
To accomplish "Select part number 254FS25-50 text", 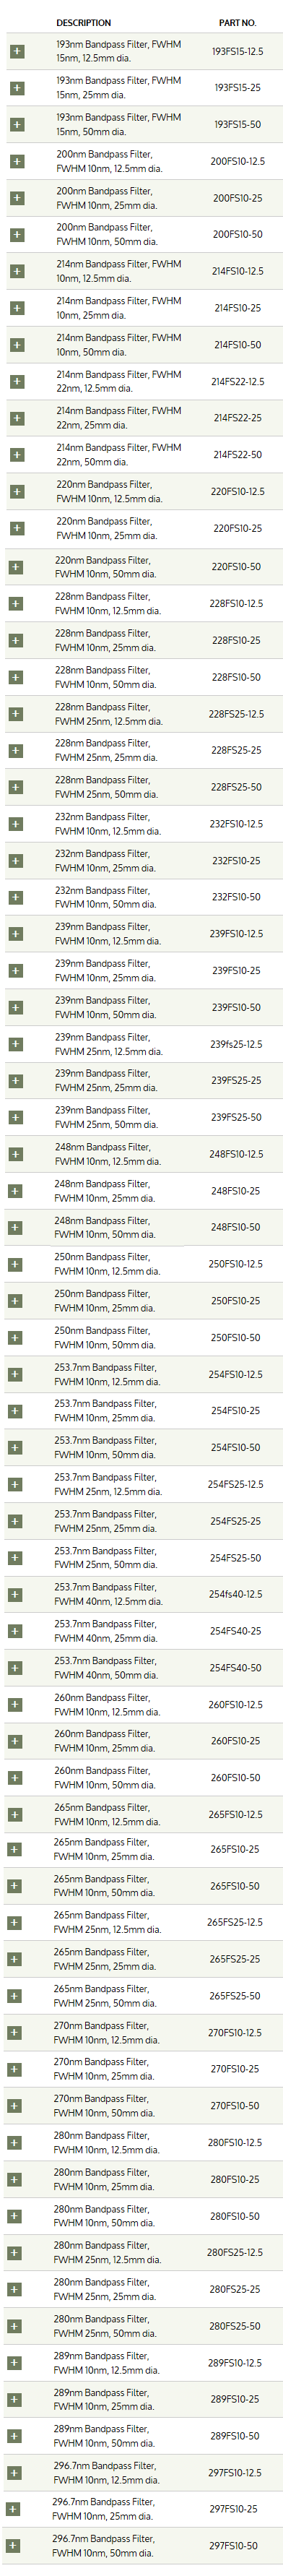I will (x=235, y=1558).
